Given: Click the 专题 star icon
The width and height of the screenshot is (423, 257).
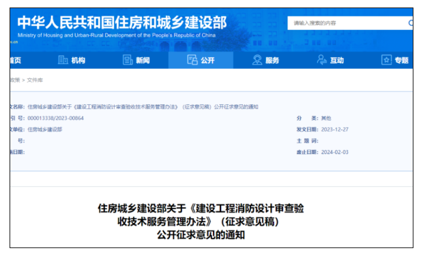Looking at the screenshot, I should click(x=386, y=60).
